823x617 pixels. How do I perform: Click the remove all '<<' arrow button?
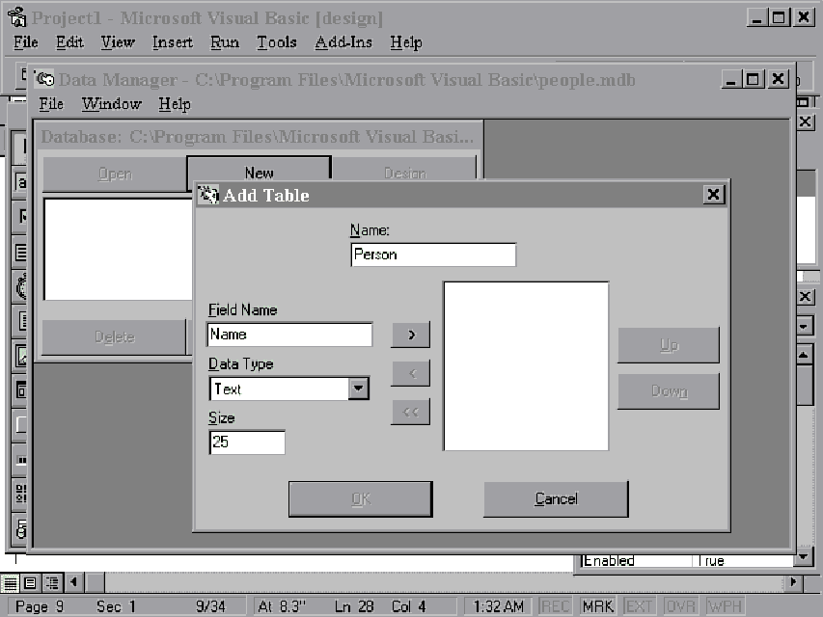410,412
